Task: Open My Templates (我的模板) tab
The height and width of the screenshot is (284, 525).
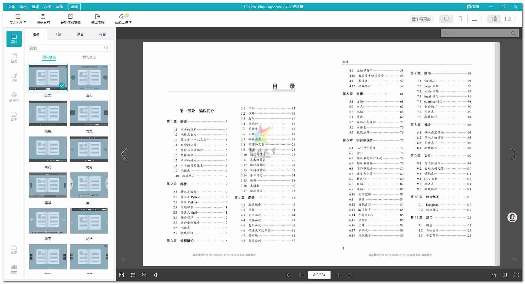Action: (89, 57)
